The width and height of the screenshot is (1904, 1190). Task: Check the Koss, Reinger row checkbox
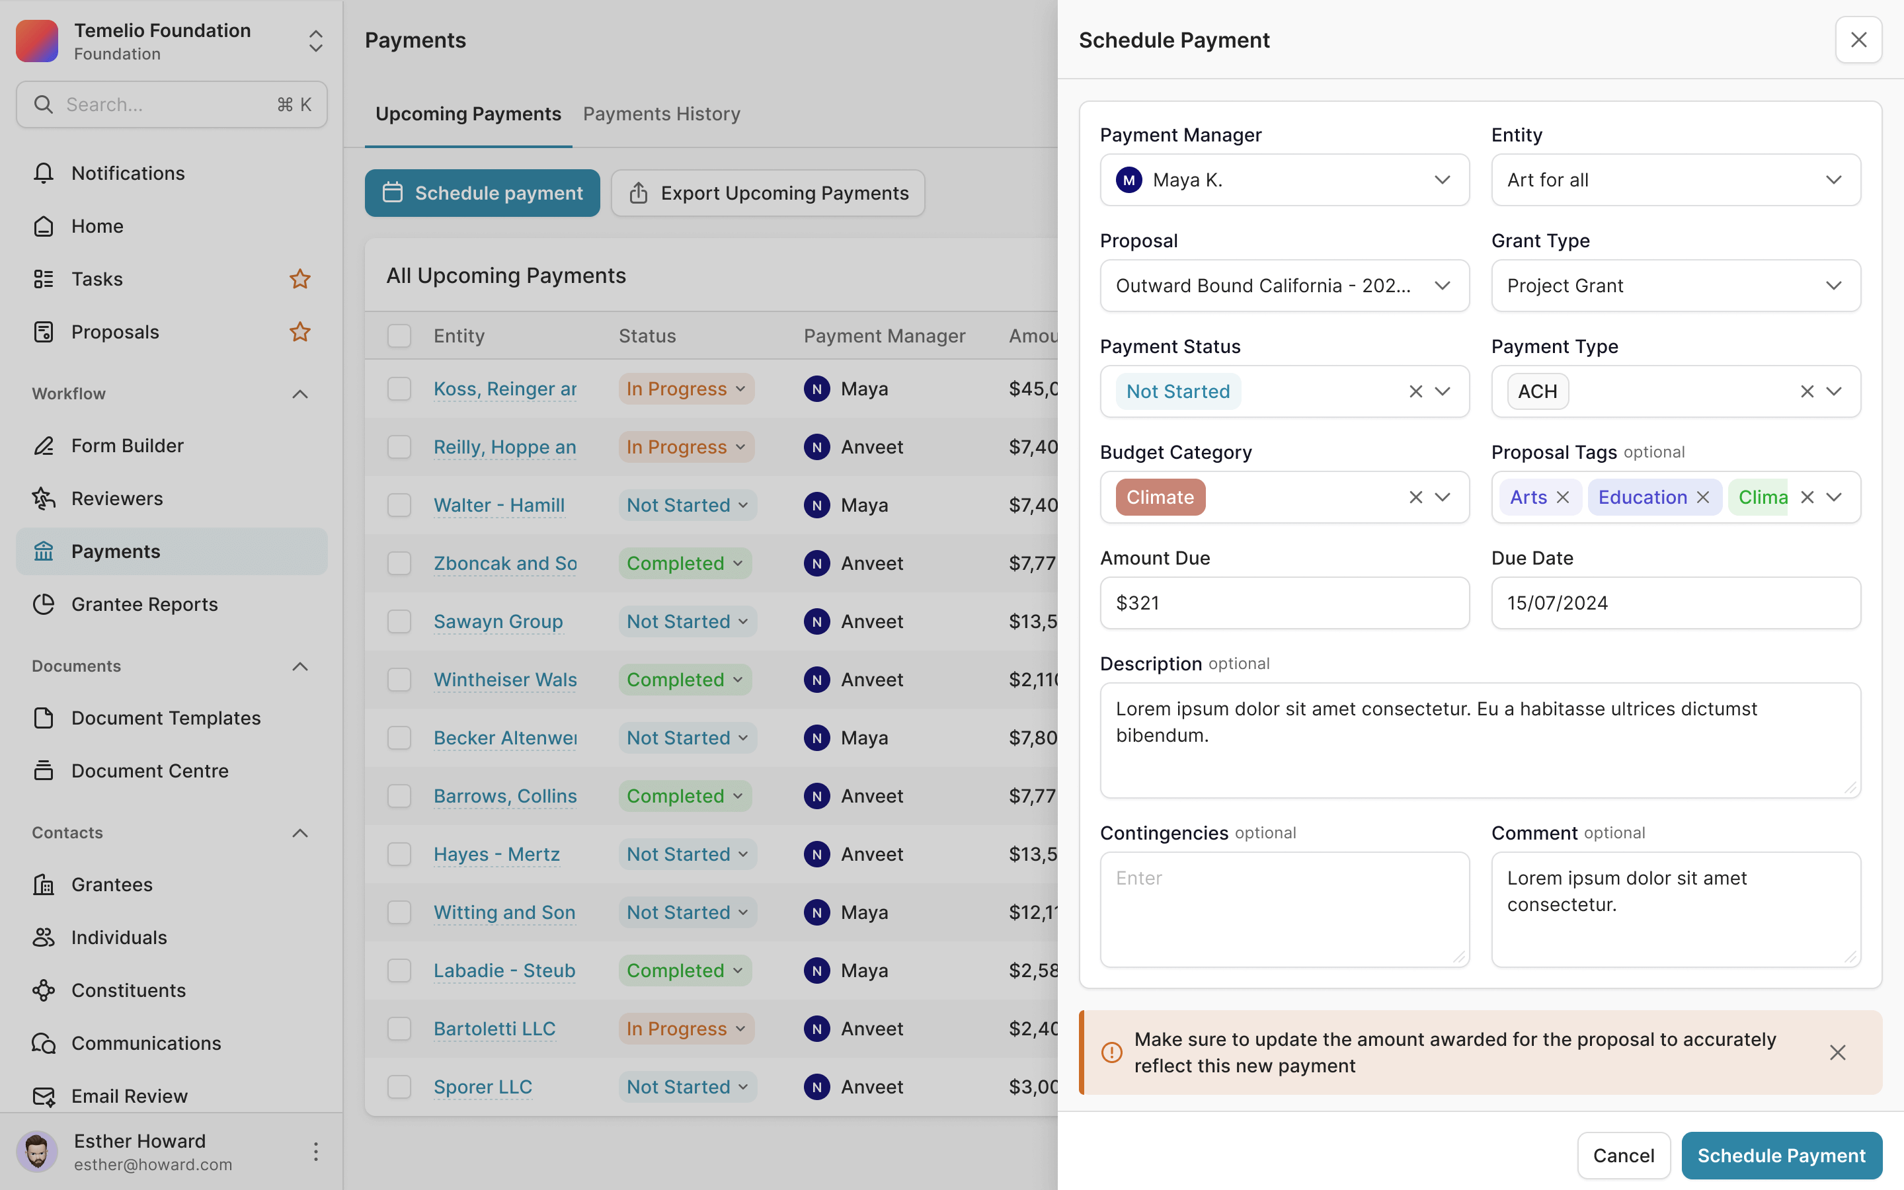tap(399, 389)
